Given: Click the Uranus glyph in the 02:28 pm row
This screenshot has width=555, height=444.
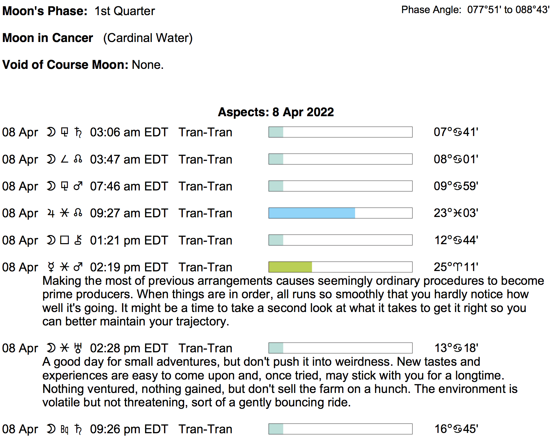Looking at the screenshot, I should coord(78,348).
